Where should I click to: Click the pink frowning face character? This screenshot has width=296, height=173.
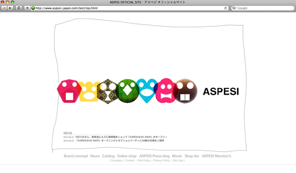(166, 91)
